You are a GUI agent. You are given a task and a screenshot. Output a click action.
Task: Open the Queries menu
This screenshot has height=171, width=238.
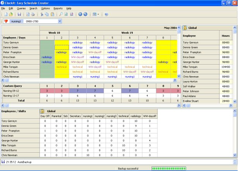tap(21, 8)
